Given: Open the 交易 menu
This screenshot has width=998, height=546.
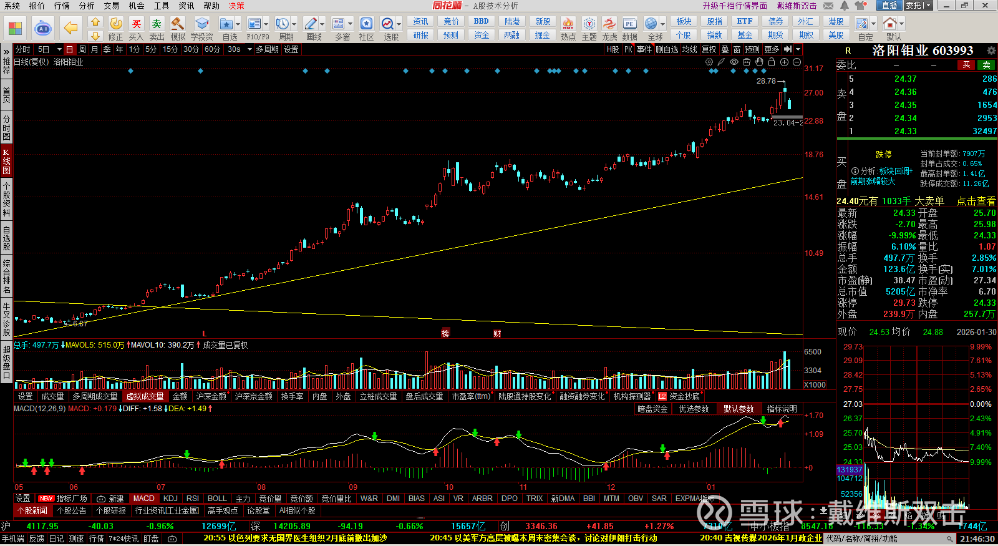Looking at the screenshot, I should click(112, 6).
